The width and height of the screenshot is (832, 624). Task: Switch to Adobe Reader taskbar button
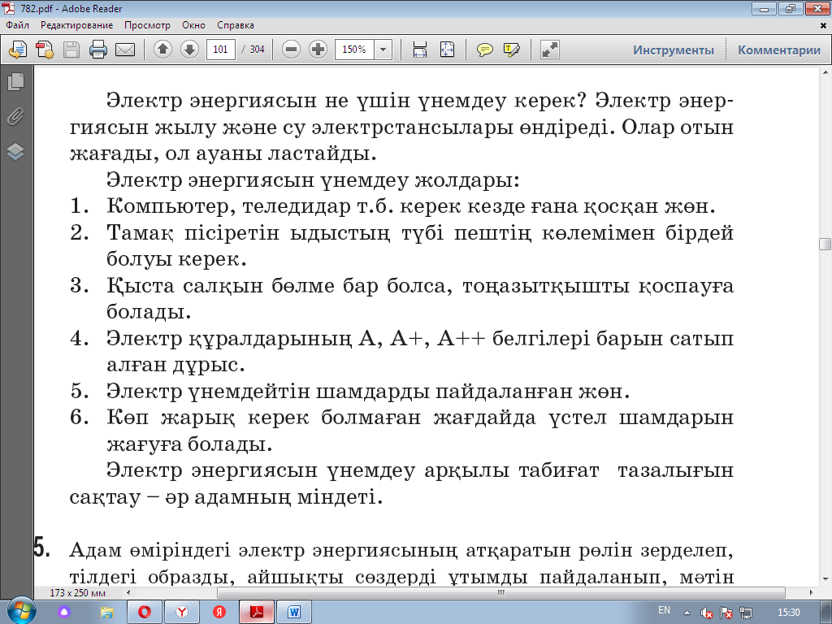coord(257,613)
